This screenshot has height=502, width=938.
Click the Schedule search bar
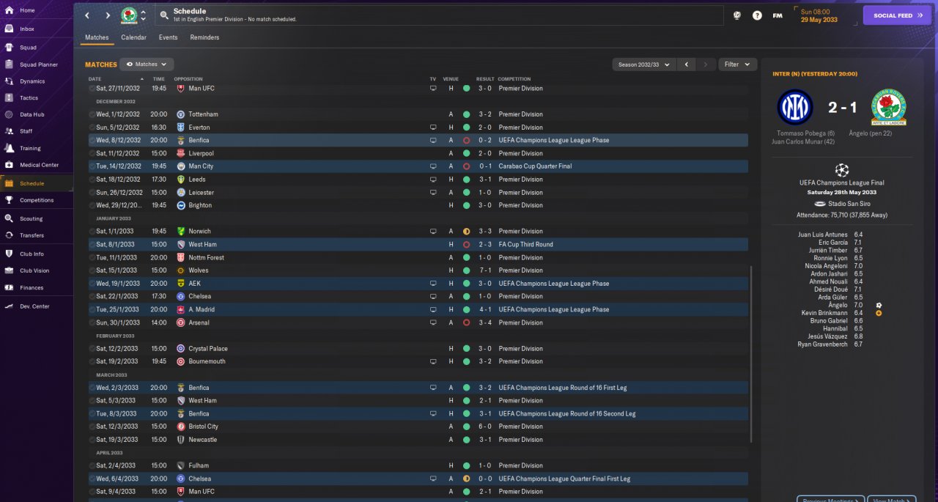coord(440,15)
